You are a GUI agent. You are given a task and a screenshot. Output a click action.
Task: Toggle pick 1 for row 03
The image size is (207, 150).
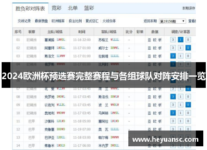pyautogui.click(x=181, y=56)
